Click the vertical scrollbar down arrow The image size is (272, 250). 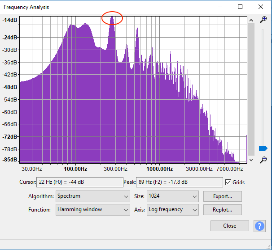pos(251,160)
